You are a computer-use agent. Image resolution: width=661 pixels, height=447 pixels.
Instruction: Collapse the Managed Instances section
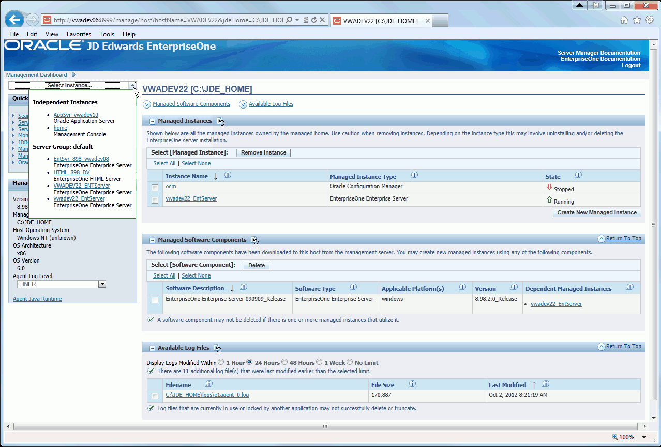click(x=152, y=121)
